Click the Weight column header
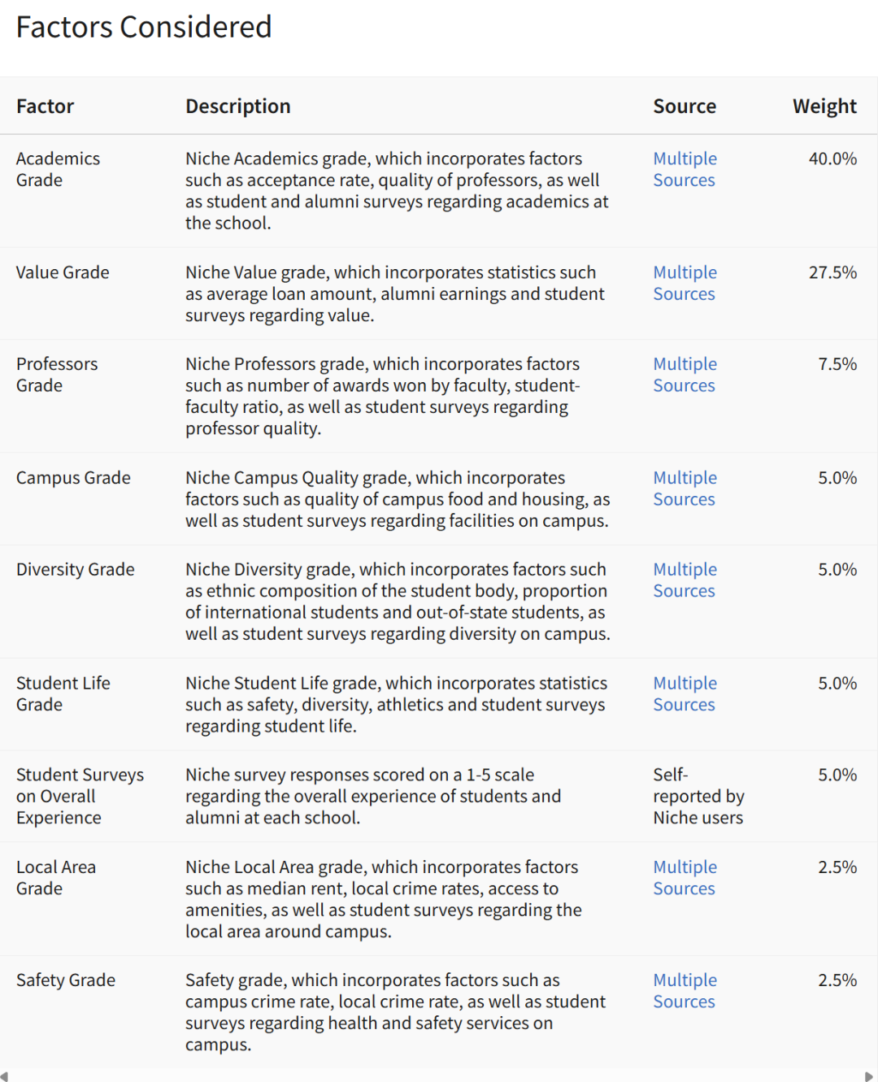The width and height of the screenshot is (878, 1082). 824,106
